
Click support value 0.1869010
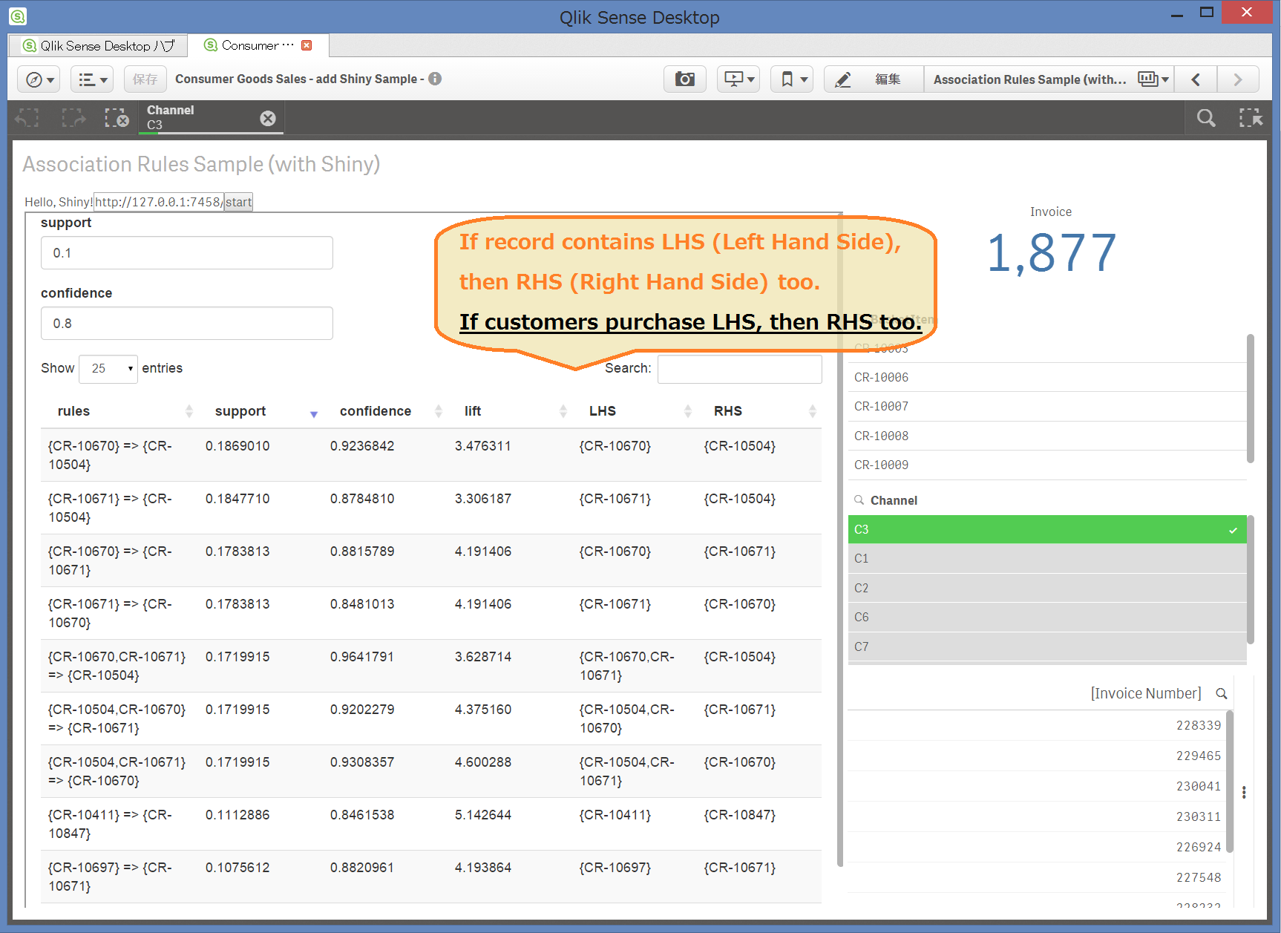(x=237, y=446)
